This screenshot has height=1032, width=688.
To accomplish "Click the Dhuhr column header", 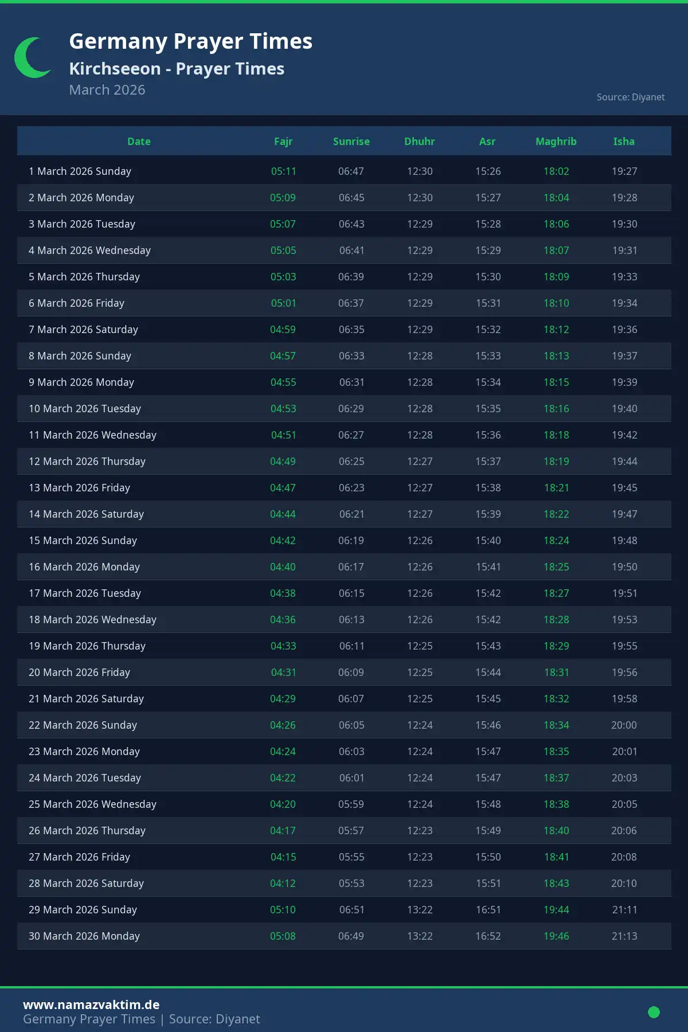I will pyautogui.click(x=420, y=142).
